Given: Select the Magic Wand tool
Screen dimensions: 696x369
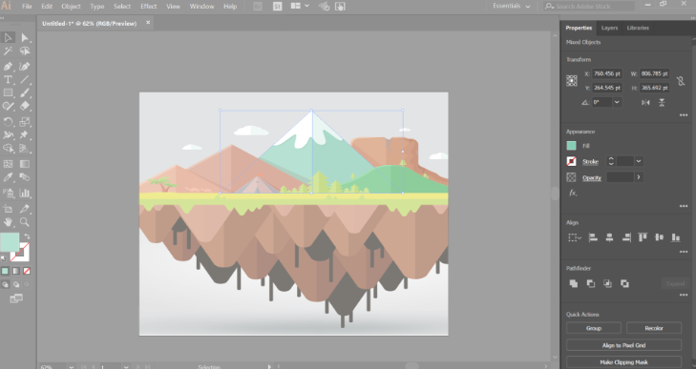Looking at the screenshot, I should (8, 51).
